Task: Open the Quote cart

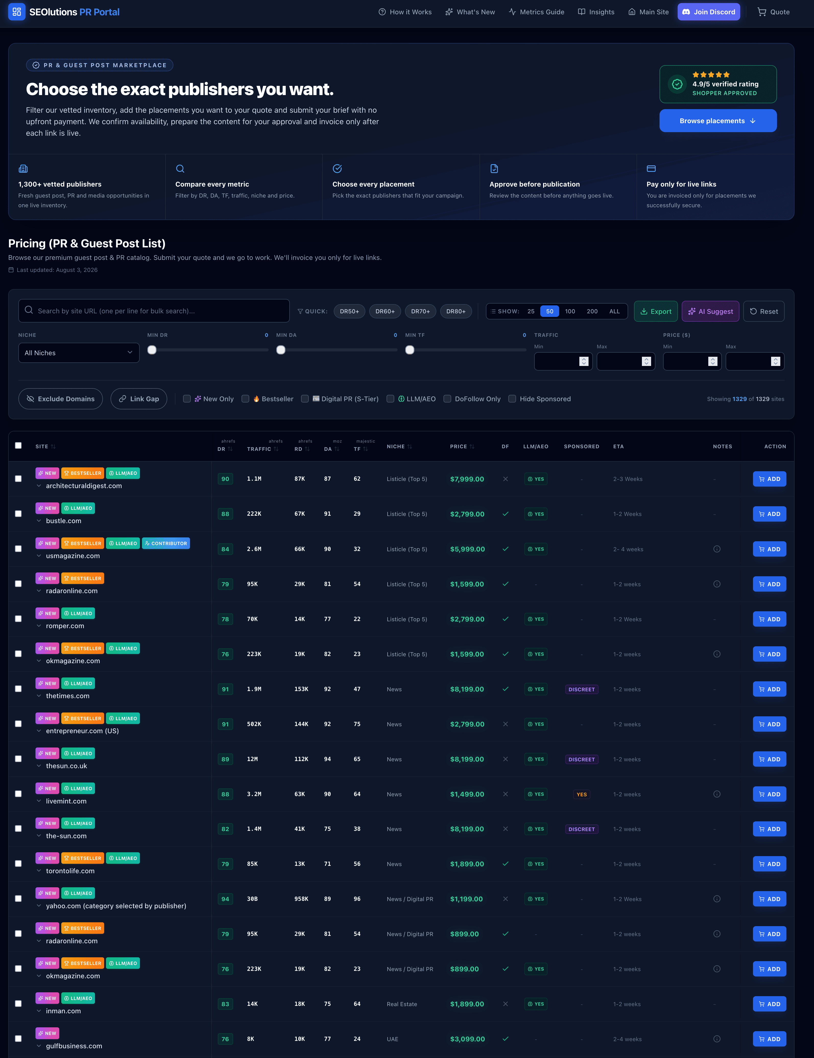Action: point(773,12)
